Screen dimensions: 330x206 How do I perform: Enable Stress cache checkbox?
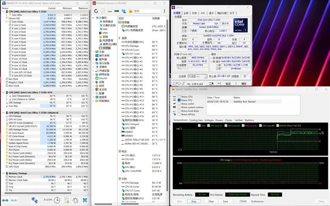179,104
